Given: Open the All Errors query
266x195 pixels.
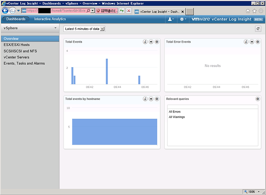Looking at the screenshot, I should point(174,112).
